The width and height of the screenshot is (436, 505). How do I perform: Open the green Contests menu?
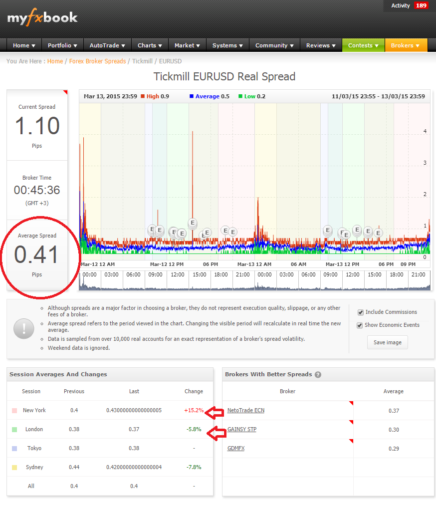pyautogui.click(x=363, y=45)
